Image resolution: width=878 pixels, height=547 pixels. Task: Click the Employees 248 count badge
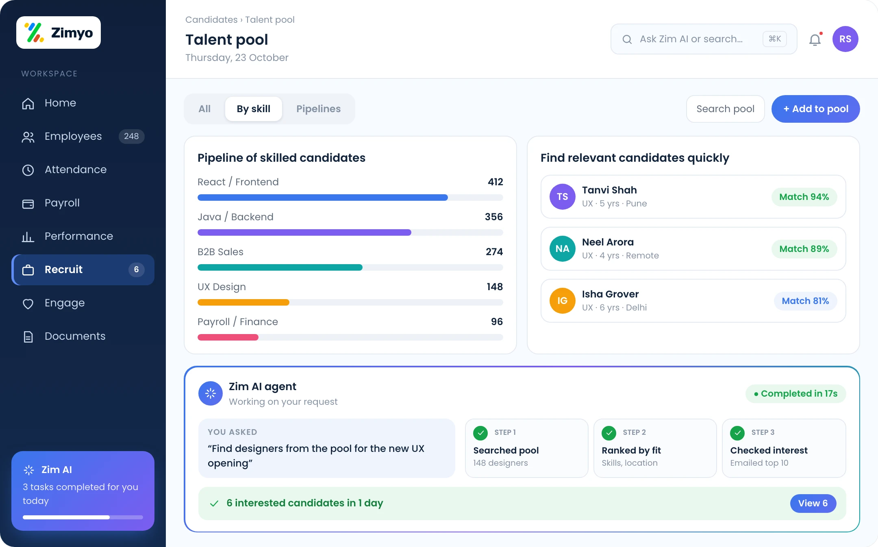point(131,137)
